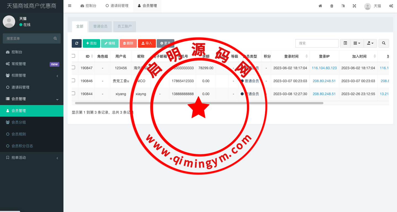Open the 邀请码管理 top tab
This screenshot has height=212, width=397.
[117, 6]
